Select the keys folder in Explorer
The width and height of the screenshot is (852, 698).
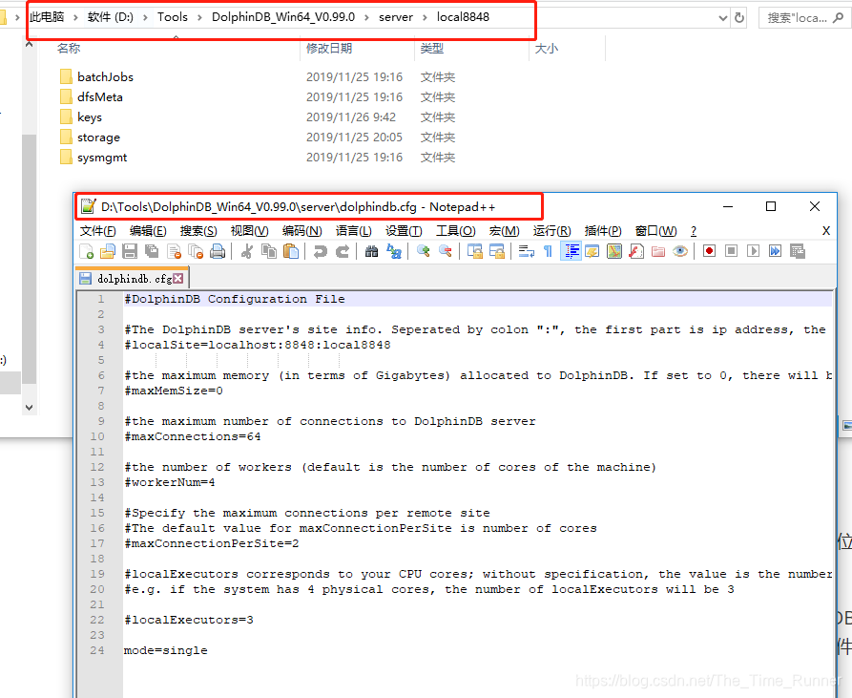pyautogui.click(x=90, y=117)
